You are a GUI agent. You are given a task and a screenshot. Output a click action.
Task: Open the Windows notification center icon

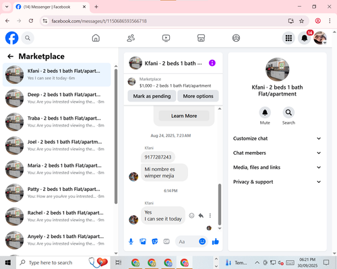point(326,262)
